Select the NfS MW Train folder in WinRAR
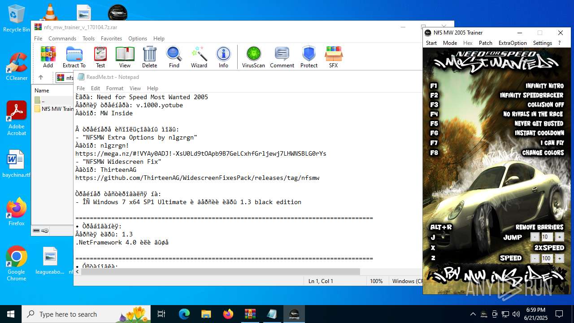574x323 pixels. click(x=54, y=109)
